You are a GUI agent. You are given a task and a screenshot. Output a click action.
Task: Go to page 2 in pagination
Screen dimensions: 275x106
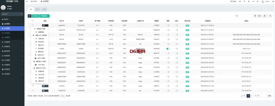252,96
